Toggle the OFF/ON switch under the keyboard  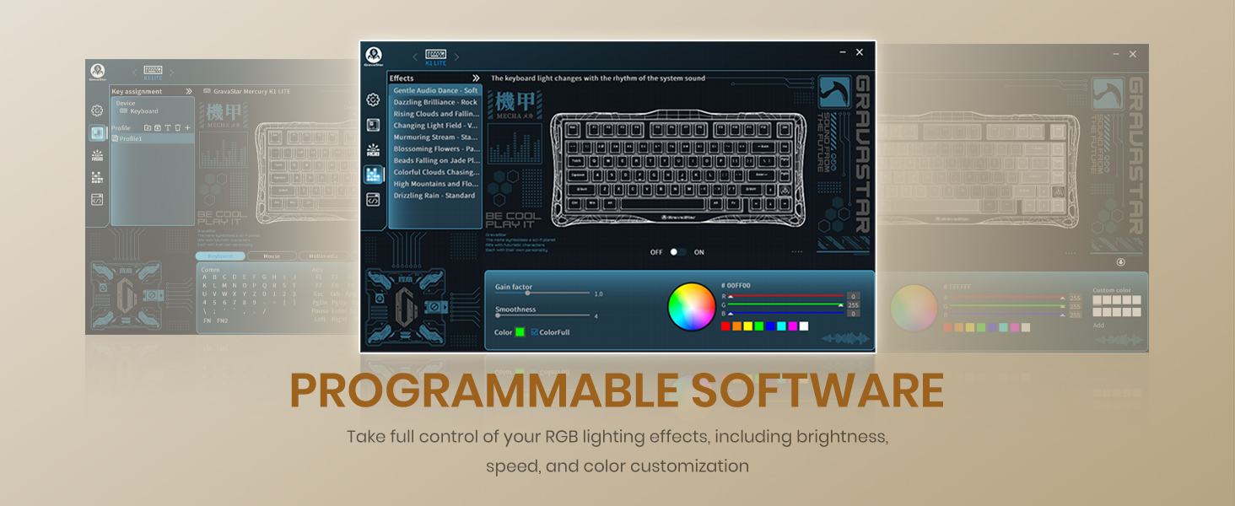pos(677,252)
